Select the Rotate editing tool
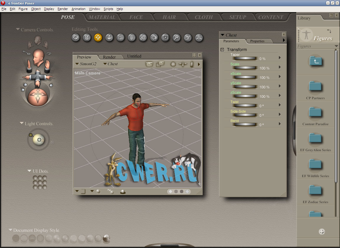 pos(76,37)
